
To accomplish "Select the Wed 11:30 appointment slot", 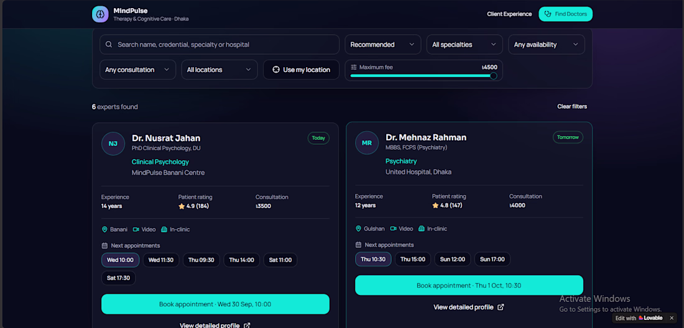I will tap(161, 260).
